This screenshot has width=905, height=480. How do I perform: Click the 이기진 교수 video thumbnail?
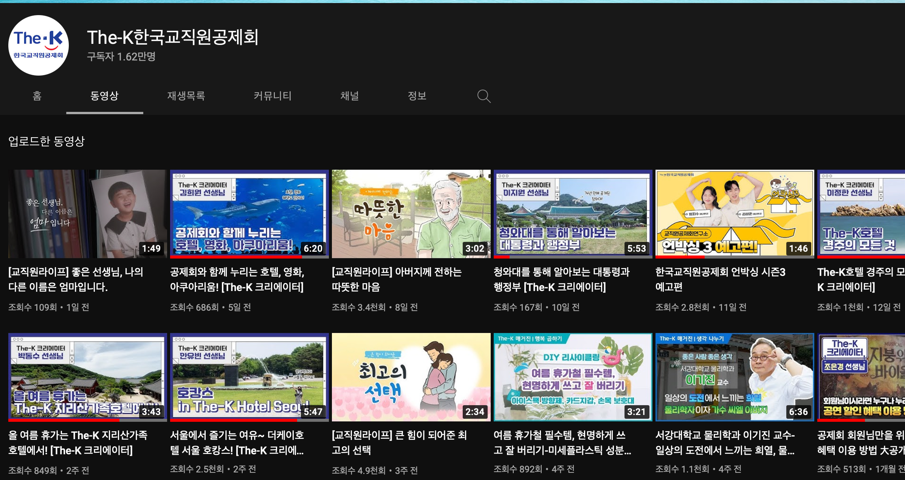[735, 377]
